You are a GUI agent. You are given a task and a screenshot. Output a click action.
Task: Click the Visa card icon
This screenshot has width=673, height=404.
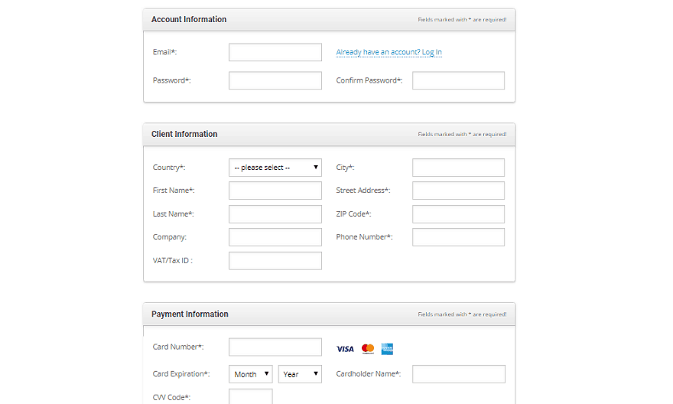[345, 349]
